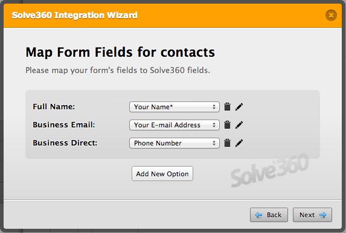The image size is (346, 233).
Task: Click Add New Option button
Action: coord(162,174)
